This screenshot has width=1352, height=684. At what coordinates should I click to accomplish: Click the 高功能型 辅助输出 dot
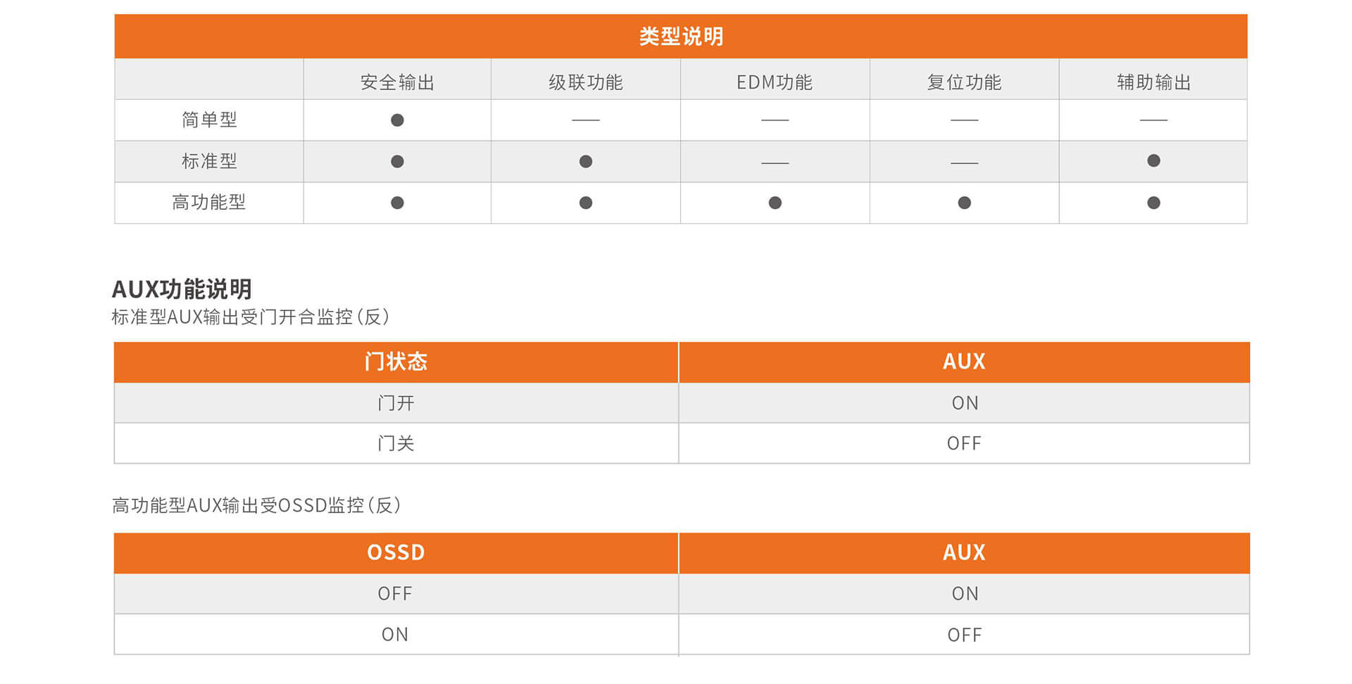[x=1153, y=203]
